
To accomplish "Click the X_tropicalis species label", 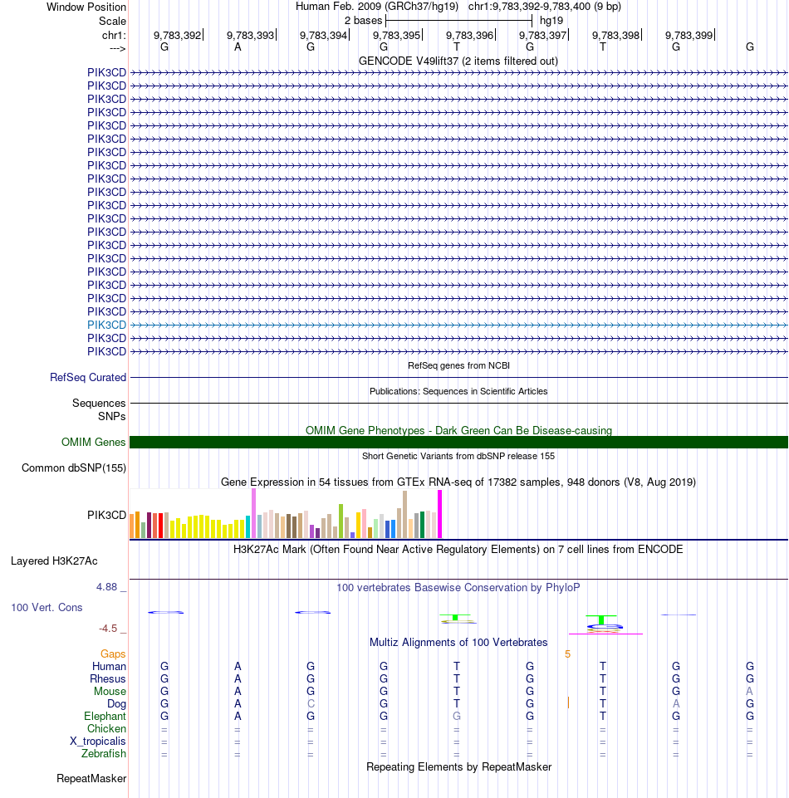I will 98,741.
